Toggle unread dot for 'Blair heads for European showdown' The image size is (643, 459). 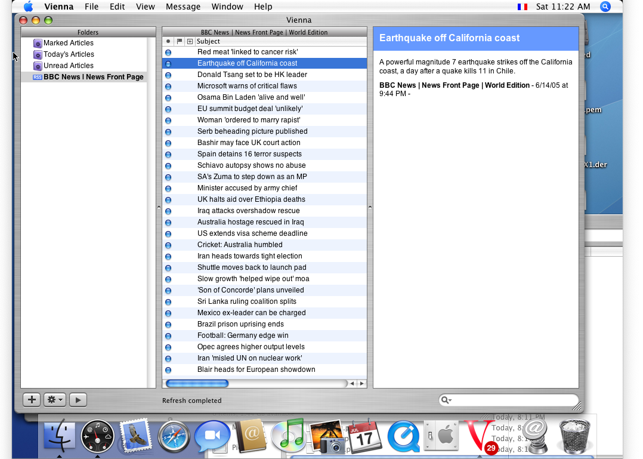coord(168,370)
